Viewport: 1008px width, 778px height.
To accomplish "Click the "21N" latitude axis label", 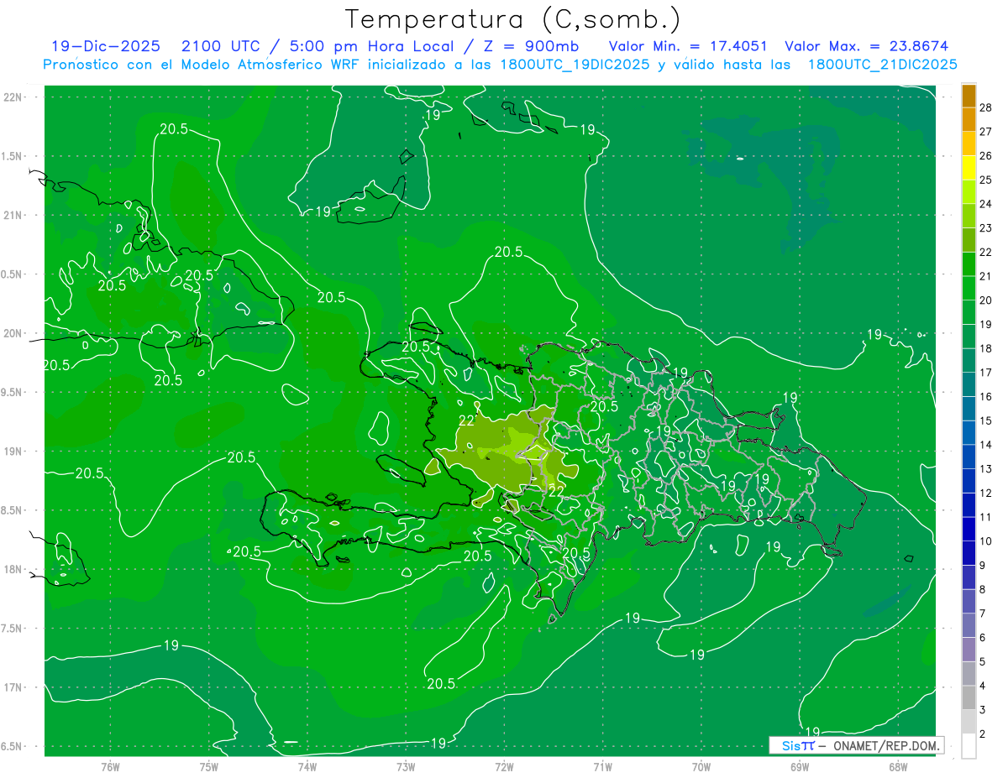I will pos(13,215).
